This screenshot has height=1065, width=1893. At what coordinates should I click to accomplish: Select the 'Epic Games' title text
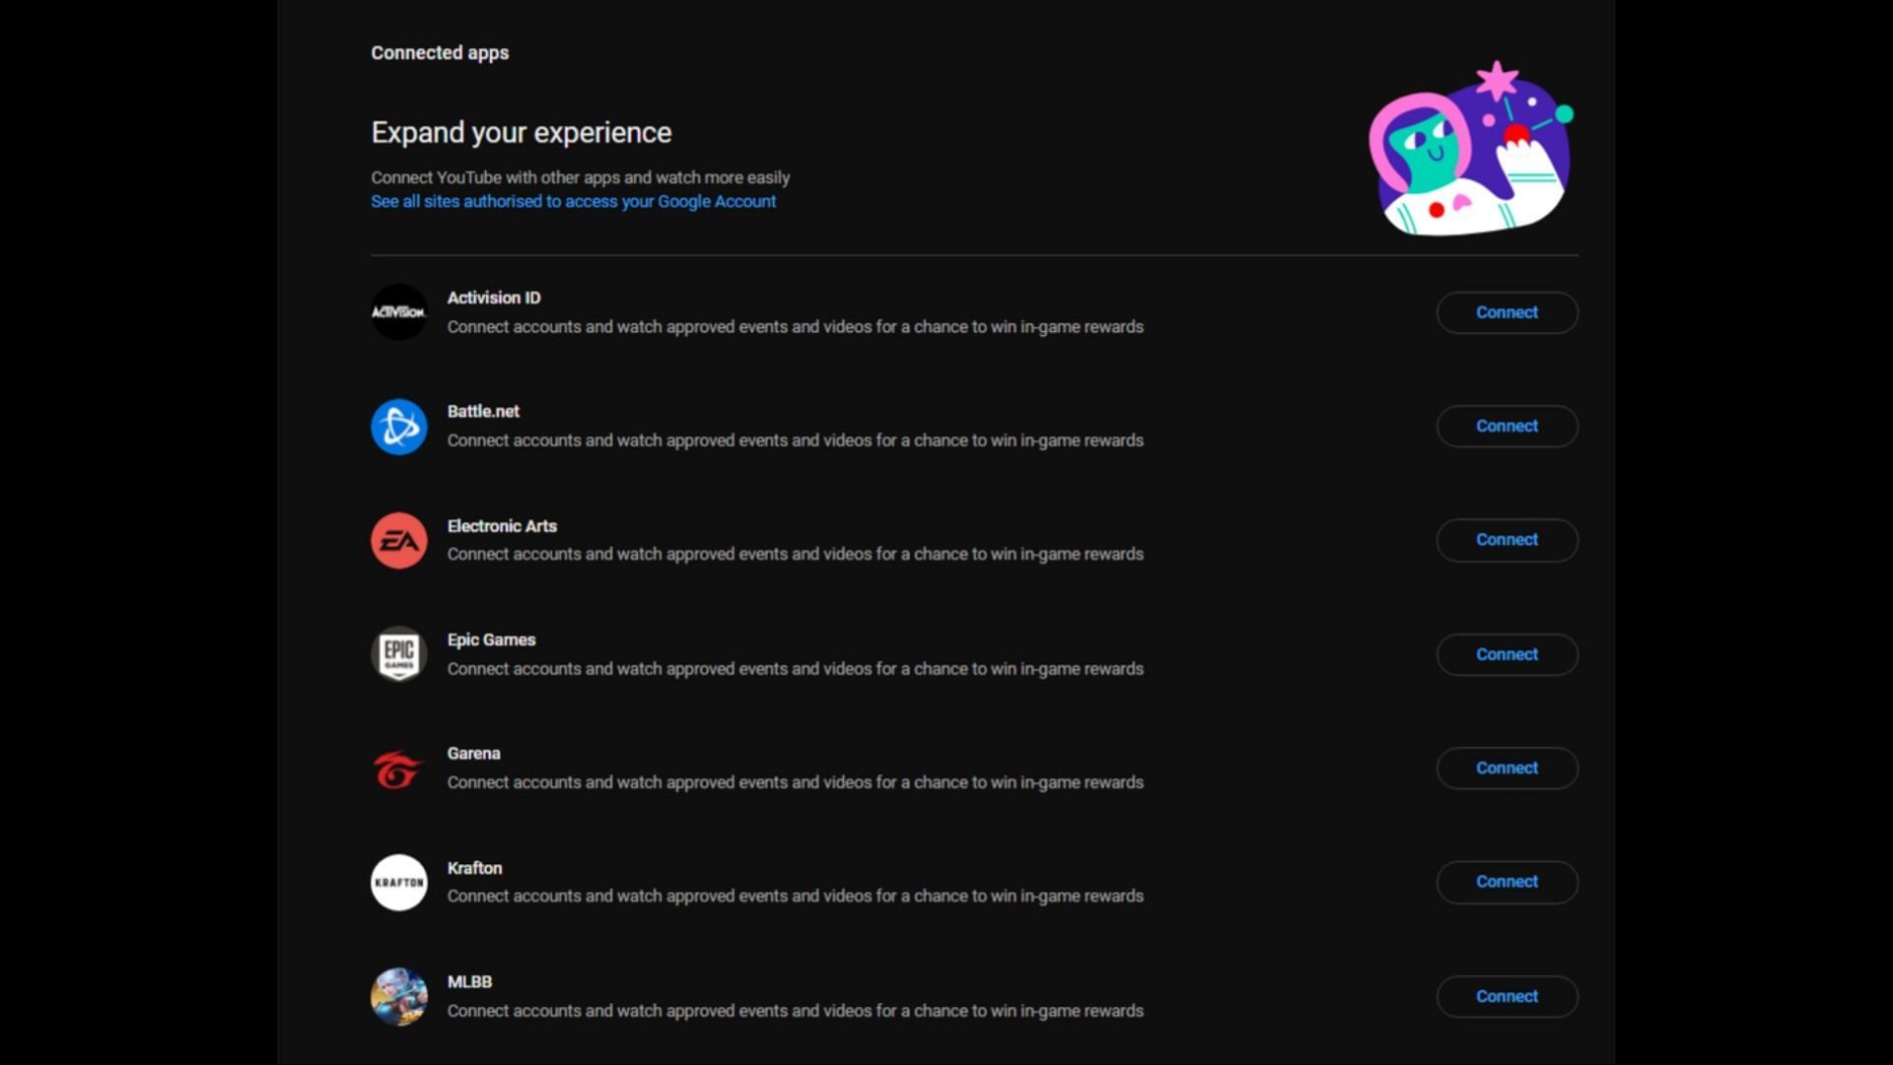(491, 639)
